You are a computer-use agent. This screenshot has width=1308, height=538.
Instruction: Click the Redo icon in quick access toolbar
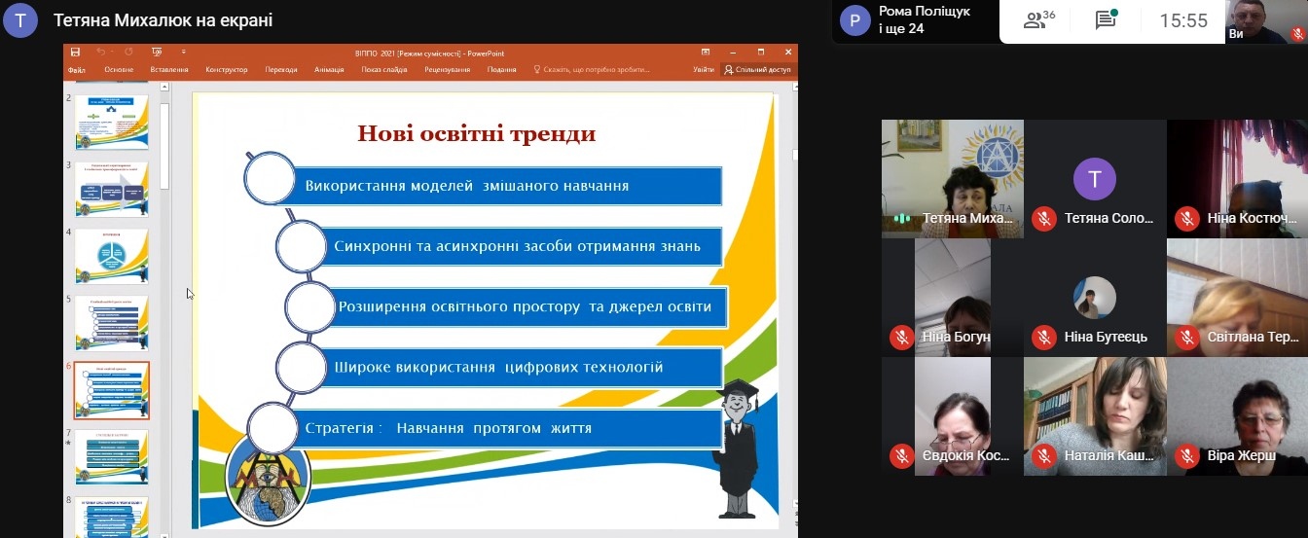pyautogui.click(x=127, y=53)
